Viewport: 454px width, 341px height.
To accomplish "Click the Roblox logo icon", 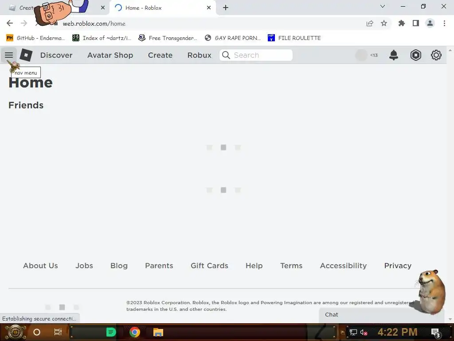I will pos(26,55).
